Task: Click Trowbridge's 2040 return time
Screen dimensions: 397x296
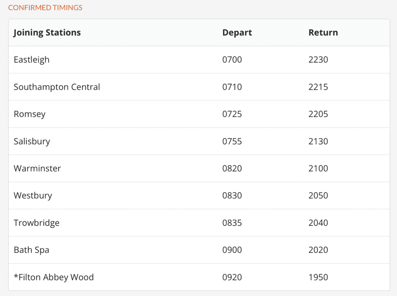Action: pyautogui.click(x=318, y=223)
